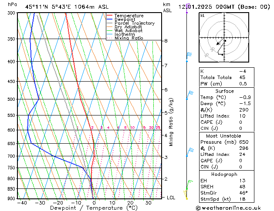Click the −40 temperature axis label

[x=22, y=203]
